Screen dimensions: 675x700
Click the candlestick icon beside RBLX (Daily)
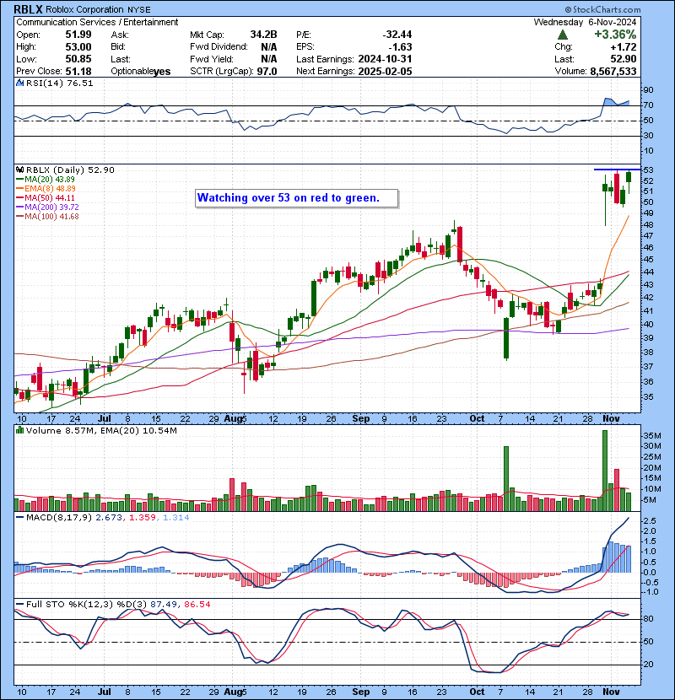(20, 170)
